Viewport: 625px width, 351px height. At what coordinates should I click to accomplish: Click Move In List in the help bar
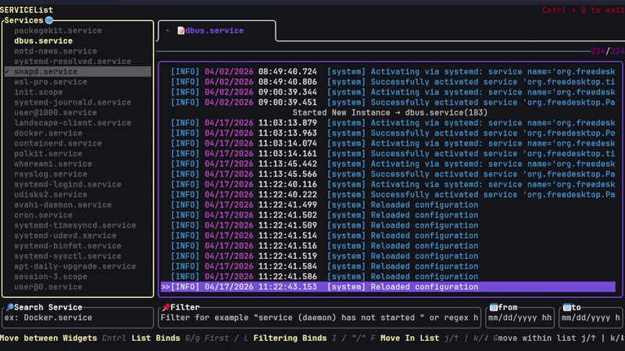pos(409,339)
